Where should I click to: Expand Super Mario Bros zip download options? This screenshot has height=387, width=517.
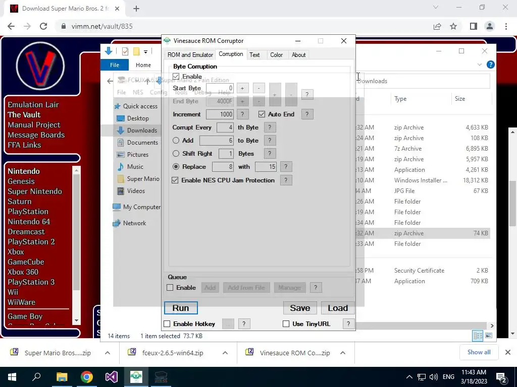pos(107,353)
